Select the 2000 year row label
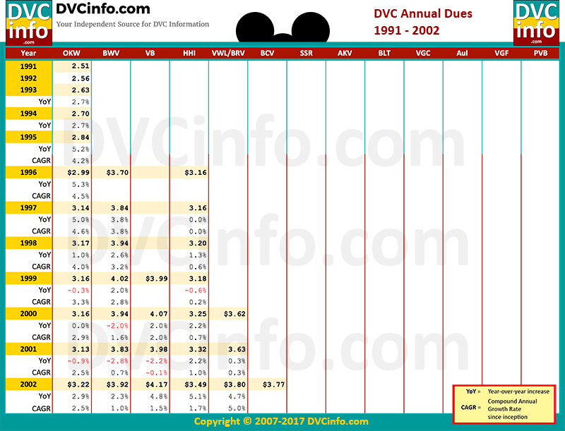Screen dimensions: 565x431 (28, 313)
